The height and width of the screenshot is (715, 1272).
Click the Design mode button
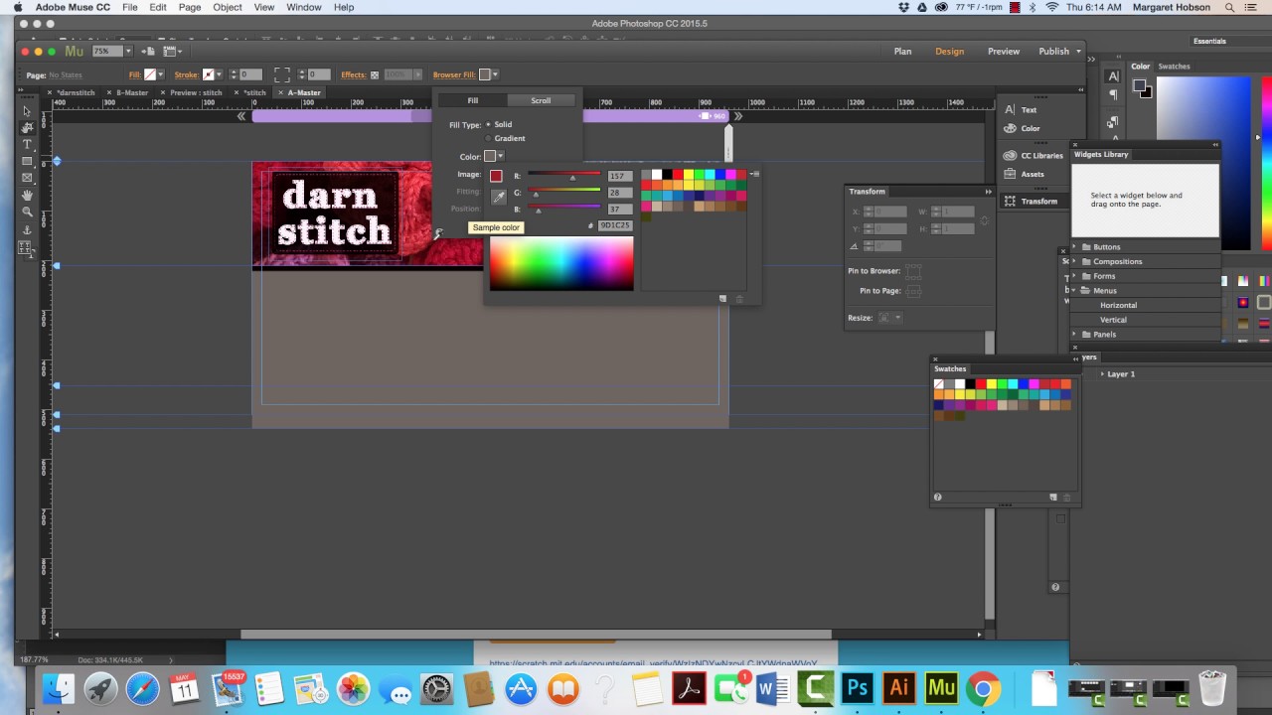click(x=949, y=52)
